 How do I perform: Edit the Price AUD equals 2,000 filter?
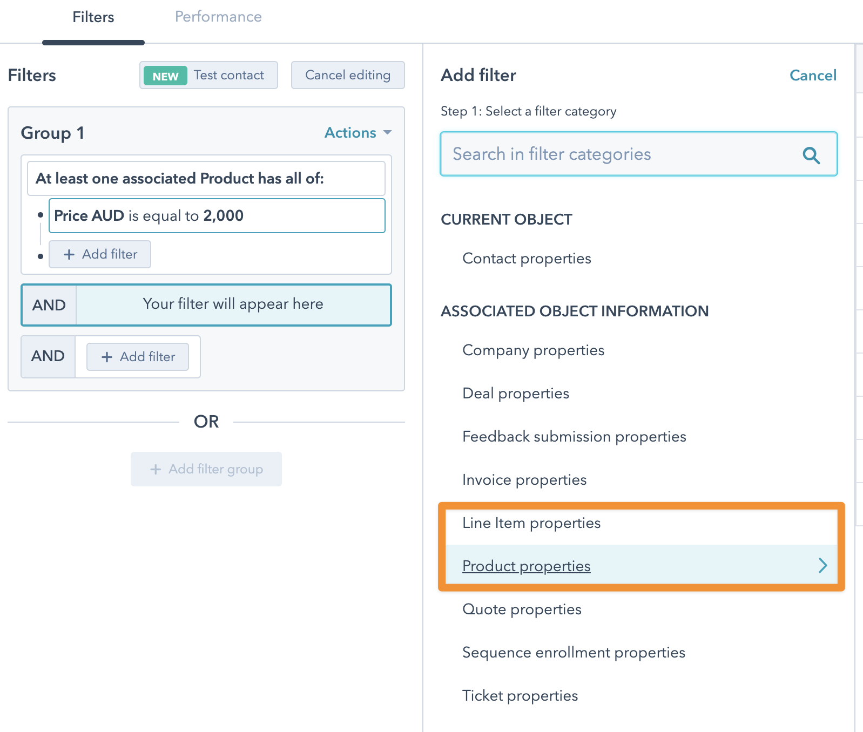coord(217,216)
